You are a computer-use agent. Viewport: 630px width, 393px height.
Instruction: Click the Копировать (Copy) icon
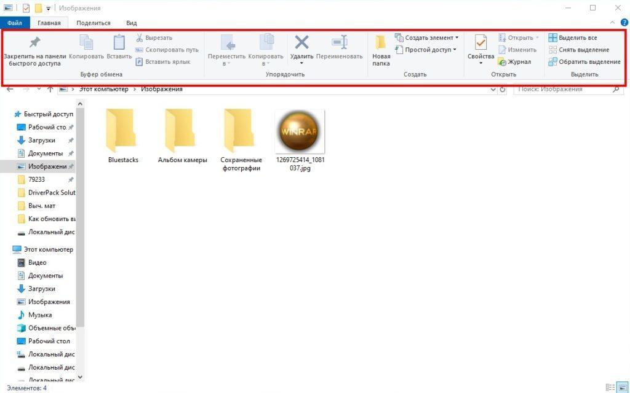(x=86, y=46)
